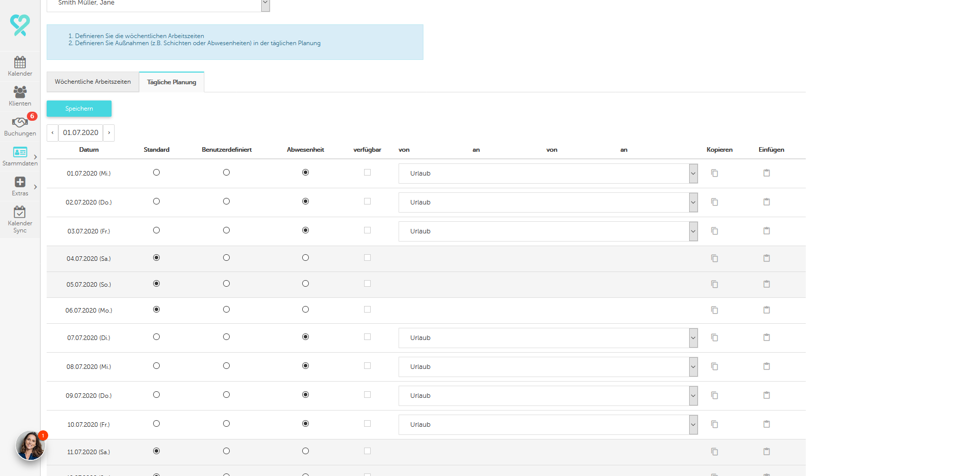Select Benutzerdefiniert radio for 08.07.2020

(x=226, y=366)
